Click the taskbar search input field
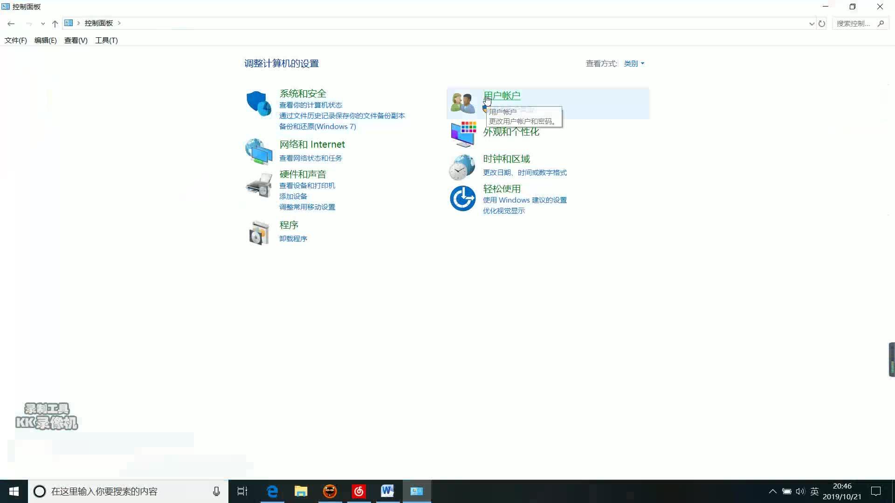This screenshot has width=895, height=503. click(x=128, y=491)
